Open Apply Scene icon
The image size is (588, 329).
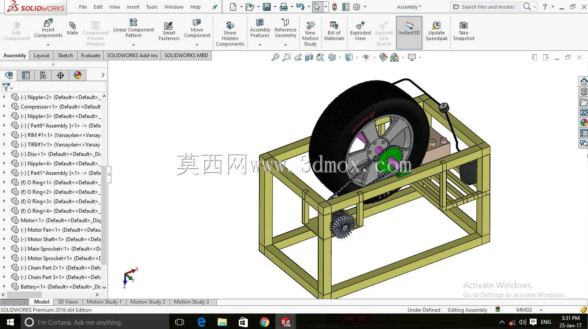point(394,57)
